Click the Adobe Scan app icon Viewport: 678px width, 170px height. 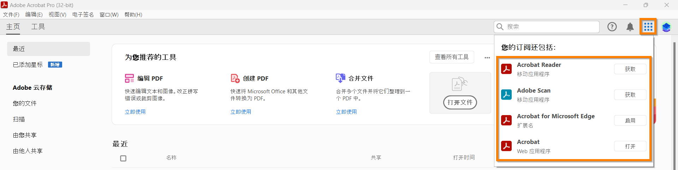click(506, 95)
